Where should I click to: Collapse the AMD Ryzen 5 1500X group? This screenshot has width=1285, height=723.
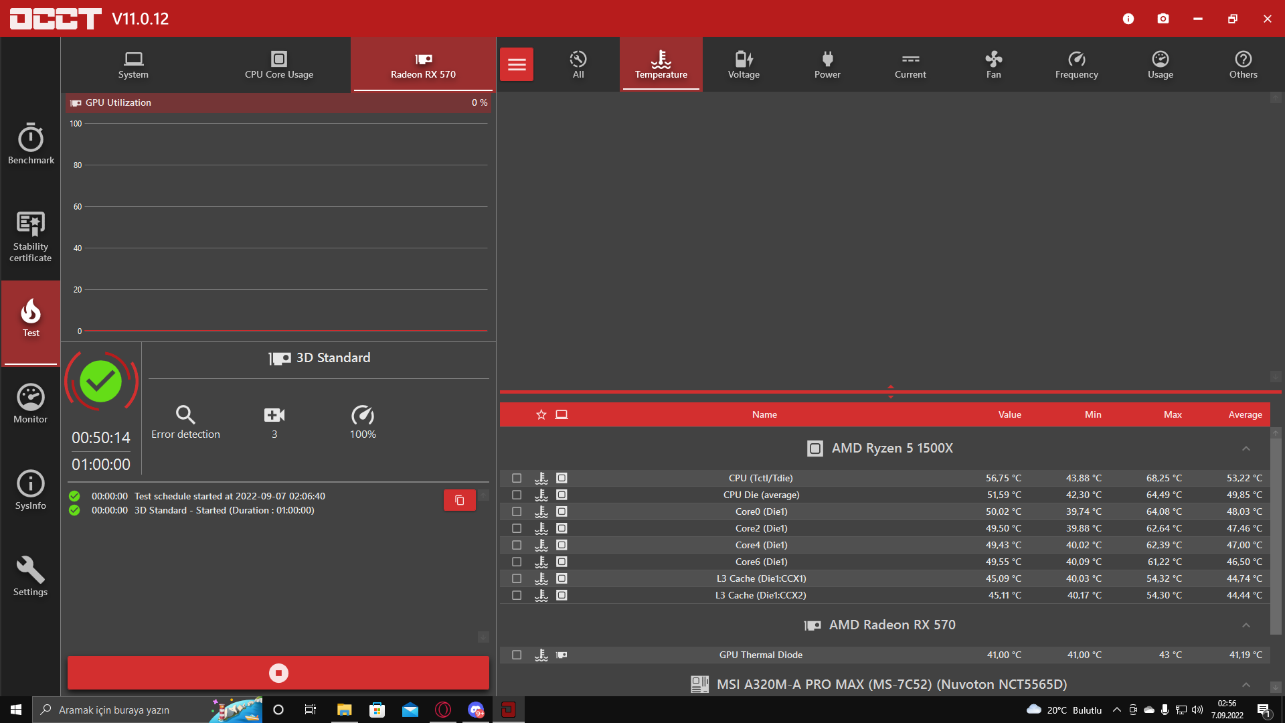[x=1246, y=449]
